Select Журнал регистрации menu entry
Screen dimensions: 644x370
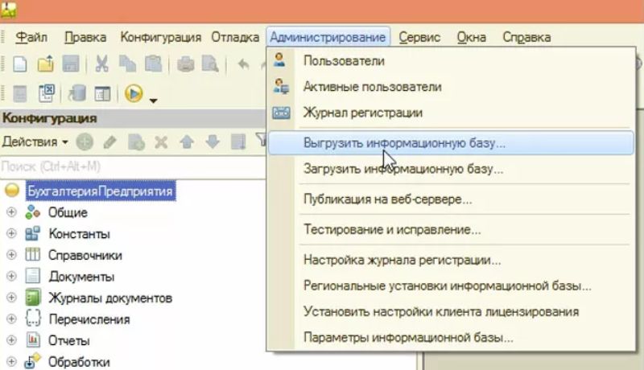click(451, 113)
